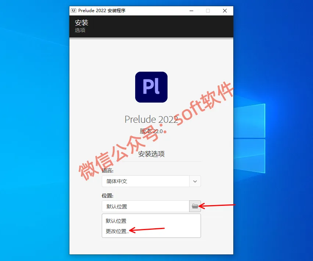Click the 'Prelude 2022' product name text
This screenshot has width=313, height=261.
click(151, 119)
